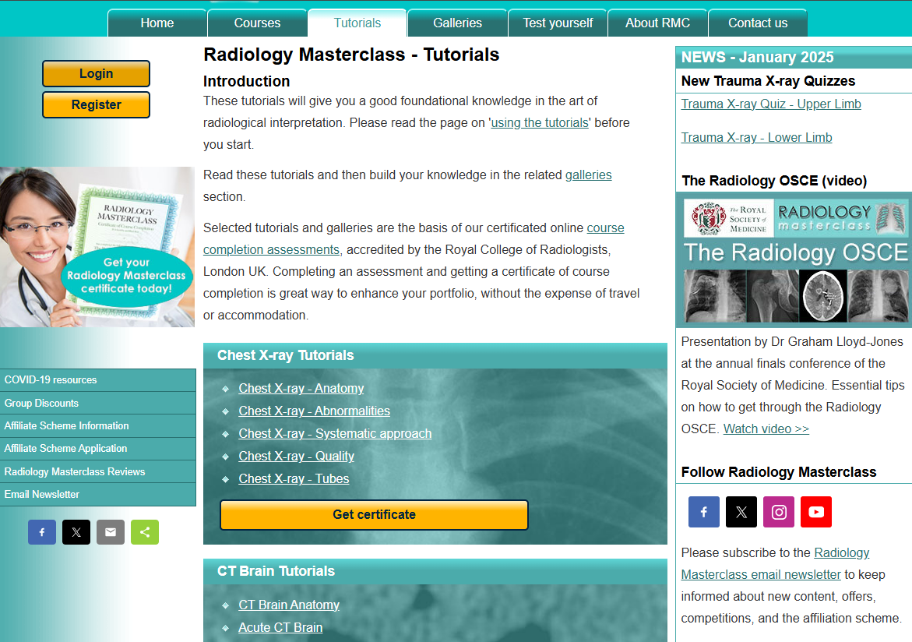The width and height of the screenshot is (912, 642).
Task: Click the Get certificate button
Action: click(374, 514)
